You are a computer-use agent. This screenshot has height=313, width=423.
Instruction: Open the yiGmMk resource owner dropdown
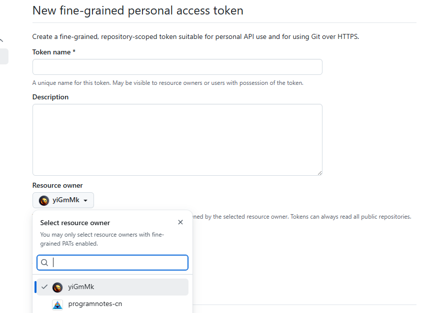click(63, 200)
